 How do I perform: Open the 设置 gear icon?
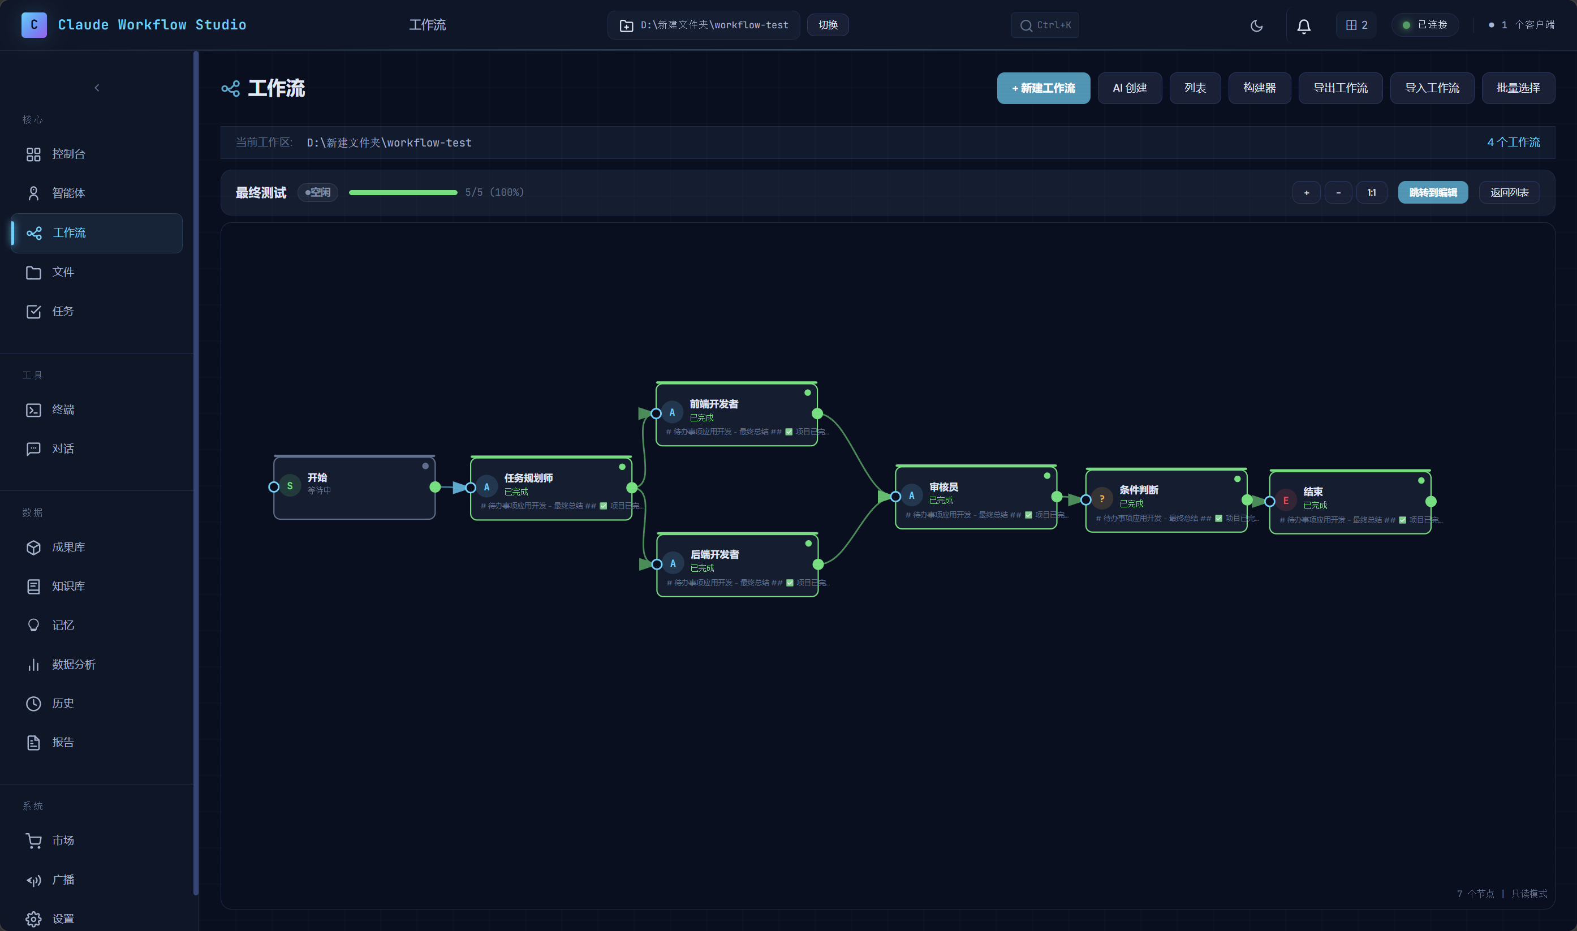[x=33, y=919]
